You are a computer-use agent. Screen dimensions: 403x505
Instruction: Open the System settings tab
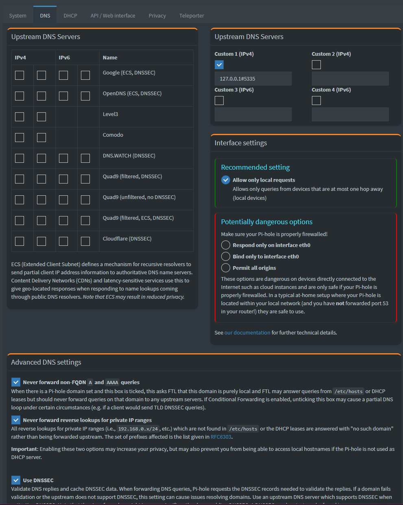tap(18, 15)
